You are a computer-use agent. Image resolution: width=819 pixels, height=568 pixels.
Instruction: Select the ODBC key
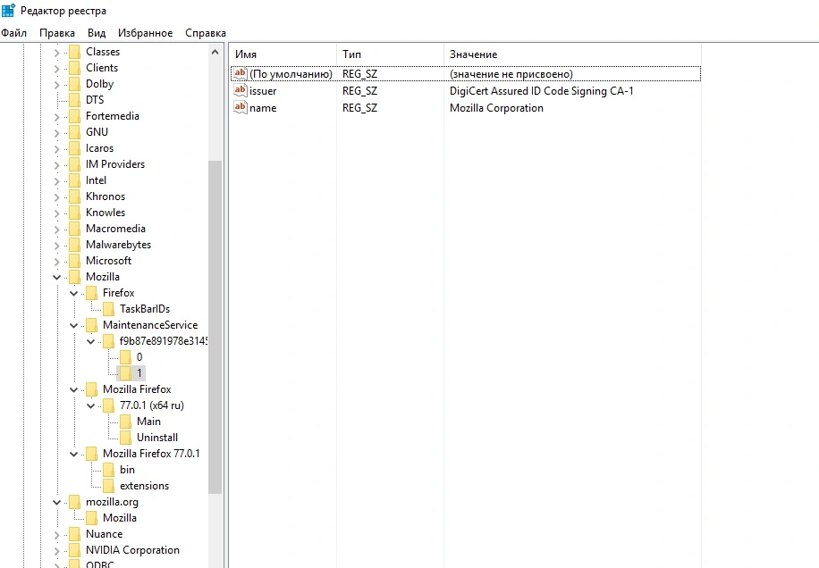point(100,564)
